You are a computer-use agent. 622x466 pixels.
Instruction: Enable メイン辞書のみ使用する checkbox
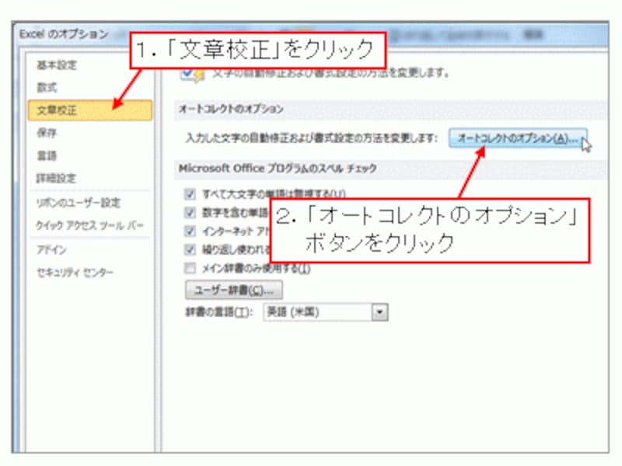[x=190, y=268]
